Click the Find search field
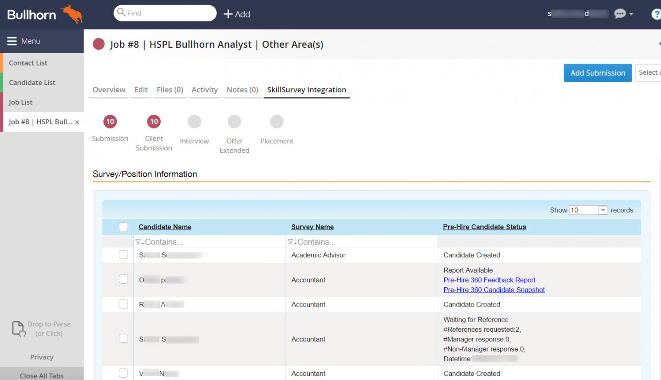The height and width of the screenshot is (380, 661). [165, 13]
